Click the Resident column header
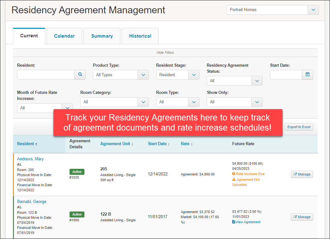The height and width of the screenshot is (239, 330). point(26,144)
